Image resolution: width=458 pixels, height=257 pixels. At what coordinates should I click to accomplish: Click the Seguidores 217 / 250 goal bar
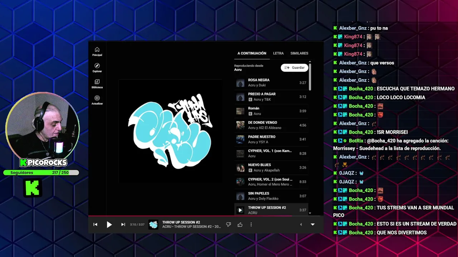(x=41, y=173)
